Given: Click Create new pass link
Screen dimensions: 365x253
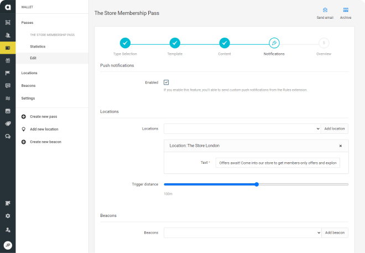Looking at the screenshot, I should tap(43, 116).
